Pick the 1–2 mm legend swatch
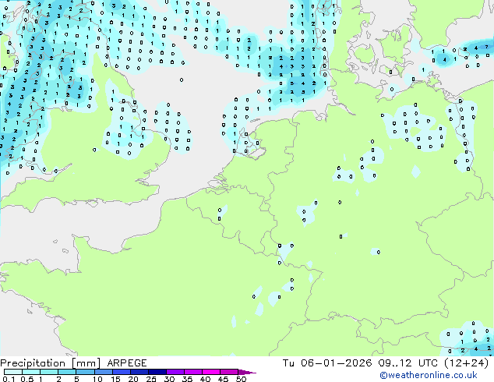 coord(49,372)
